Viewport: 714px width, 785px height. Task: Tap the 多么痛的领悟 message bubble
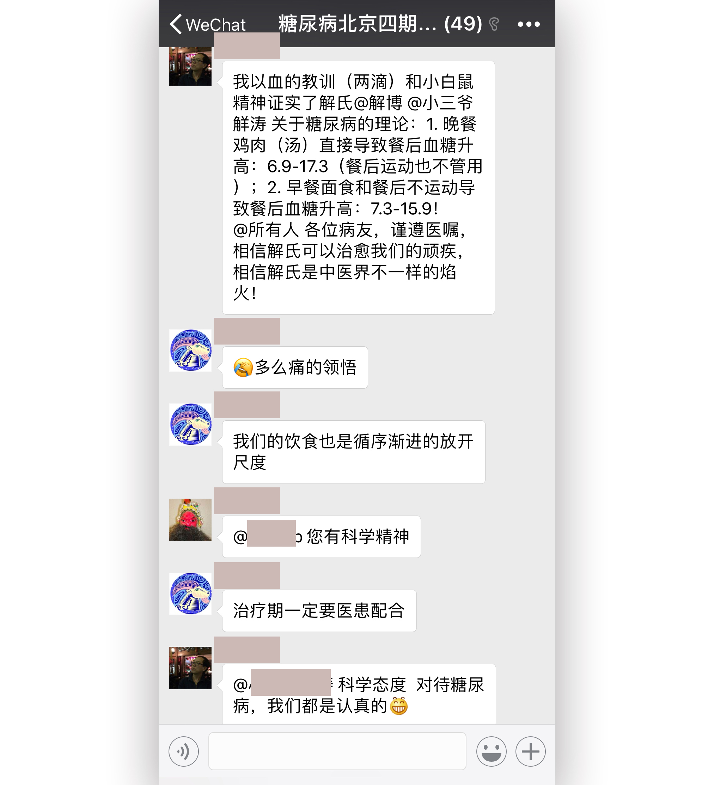pos(295,367)
